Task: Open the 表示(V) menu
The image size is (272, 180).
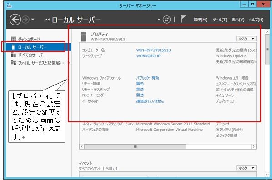Action: 238,20
